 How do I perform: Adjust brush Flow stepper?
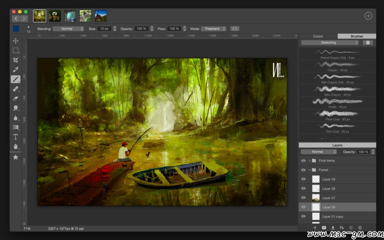184,29
